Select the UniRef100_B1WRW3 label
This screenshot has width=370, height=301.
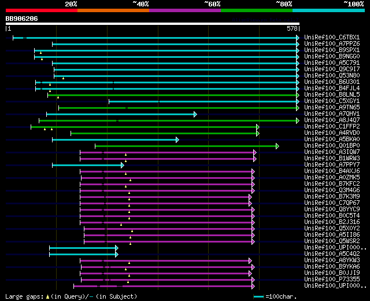click(332, 159)
